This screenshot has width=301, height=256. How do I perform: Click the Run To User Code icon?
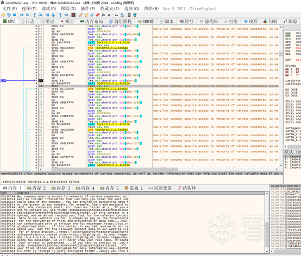66,15
